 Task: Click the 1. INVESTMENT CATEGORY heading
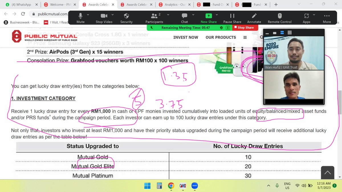[43, 98]
